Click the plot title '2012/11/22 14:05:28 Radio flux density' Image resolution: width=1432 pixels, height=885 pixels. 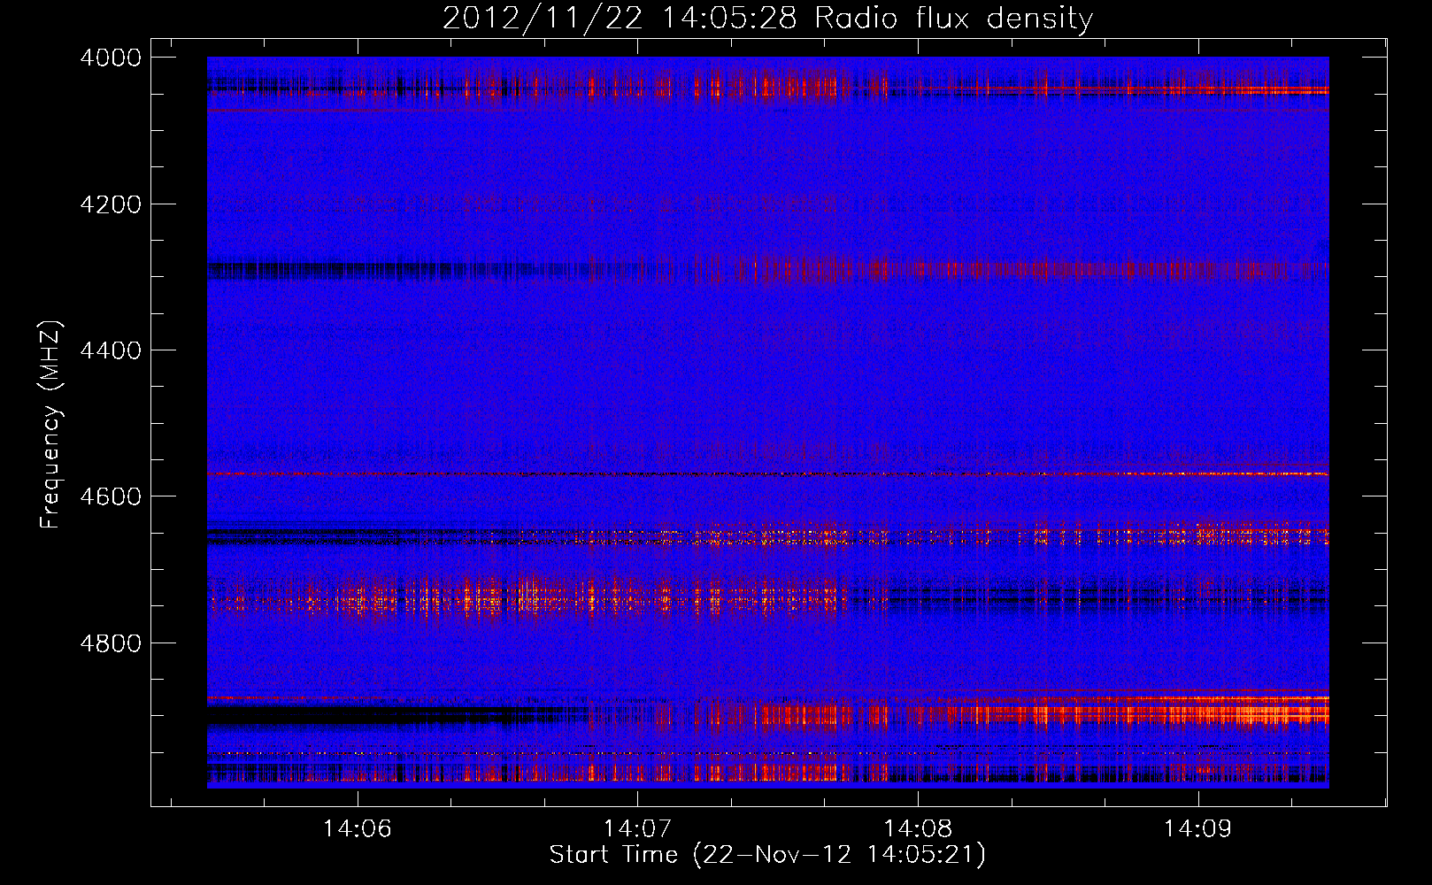click(x=767, y=19)
